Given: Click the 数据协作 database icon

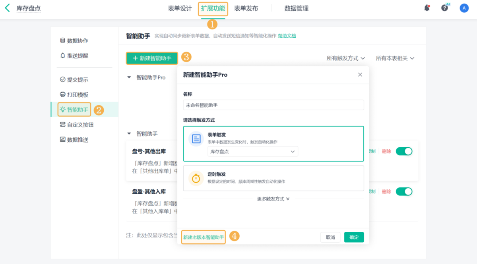Looking at the screenshot, I should (62, 40).
